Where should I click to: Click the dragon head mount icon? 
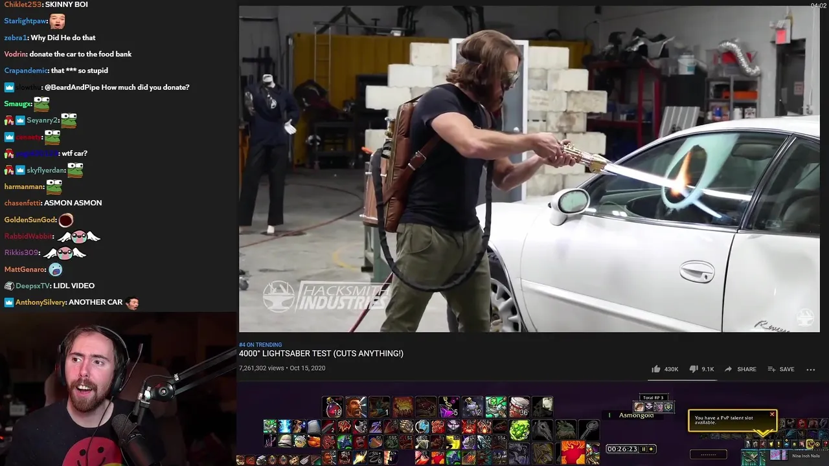566,430
